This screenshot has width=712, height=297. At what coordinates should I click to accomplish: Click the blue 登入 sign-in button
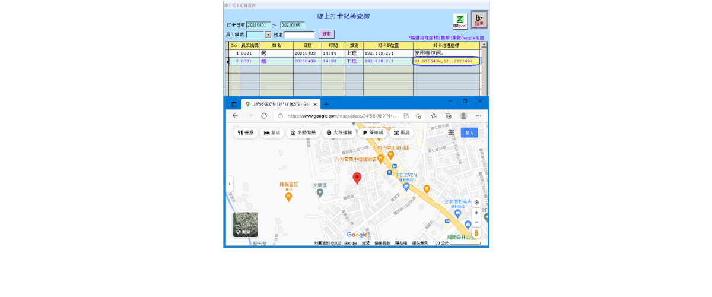pyautogui.click(x=469, y=133)
